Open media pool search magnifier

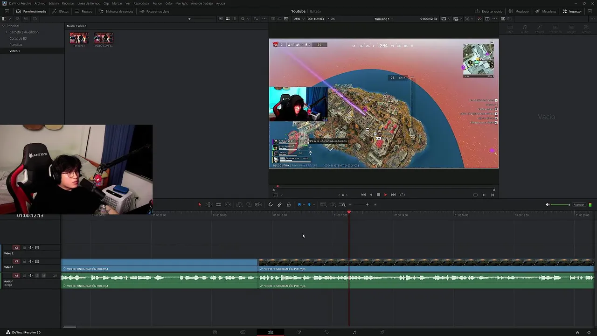[243, 19]
